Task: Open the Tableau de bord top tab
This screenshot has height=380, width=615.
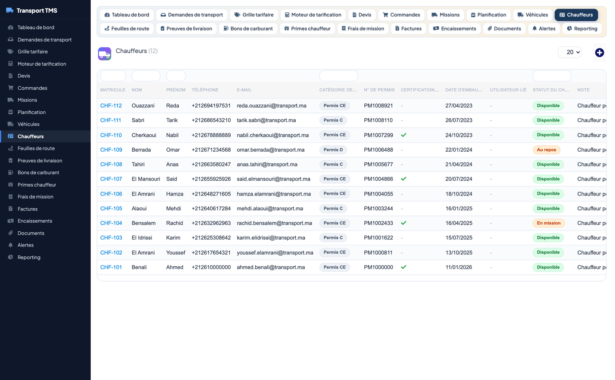Action: pos(127,15)
